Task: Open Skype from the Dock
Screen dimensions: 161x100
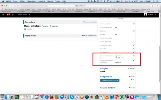Action: (x=72, y=97)
